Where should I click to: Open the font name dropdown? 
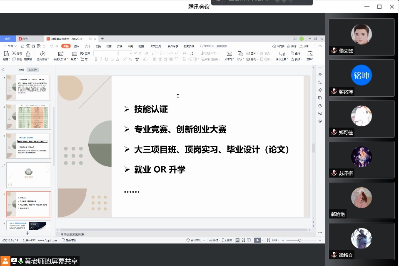pyautogui.click(x=118, y=53)
